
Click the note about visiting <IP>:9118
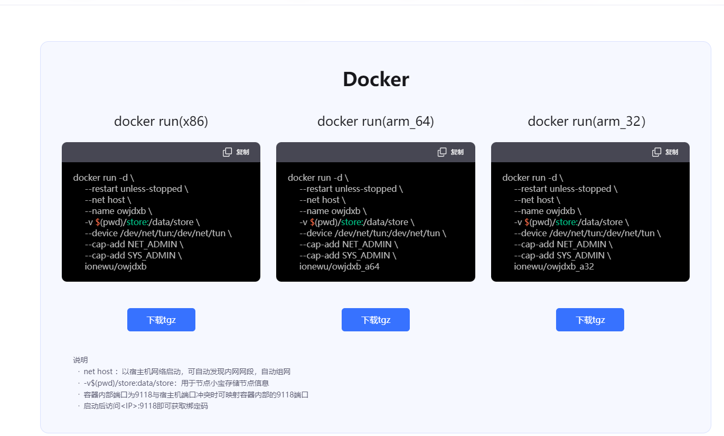(146, 406)
